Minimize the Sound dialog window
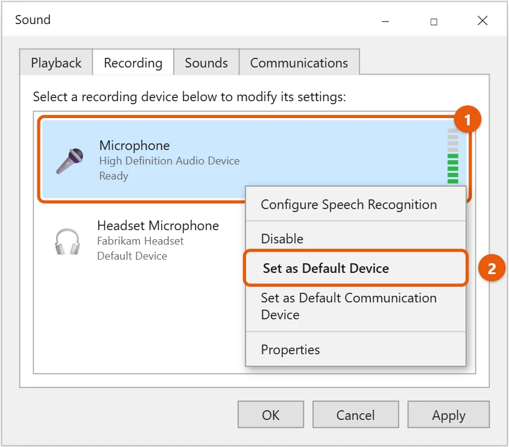Image resolution: width=509 pixels, height=447 pixels. (x=385, y=22)
